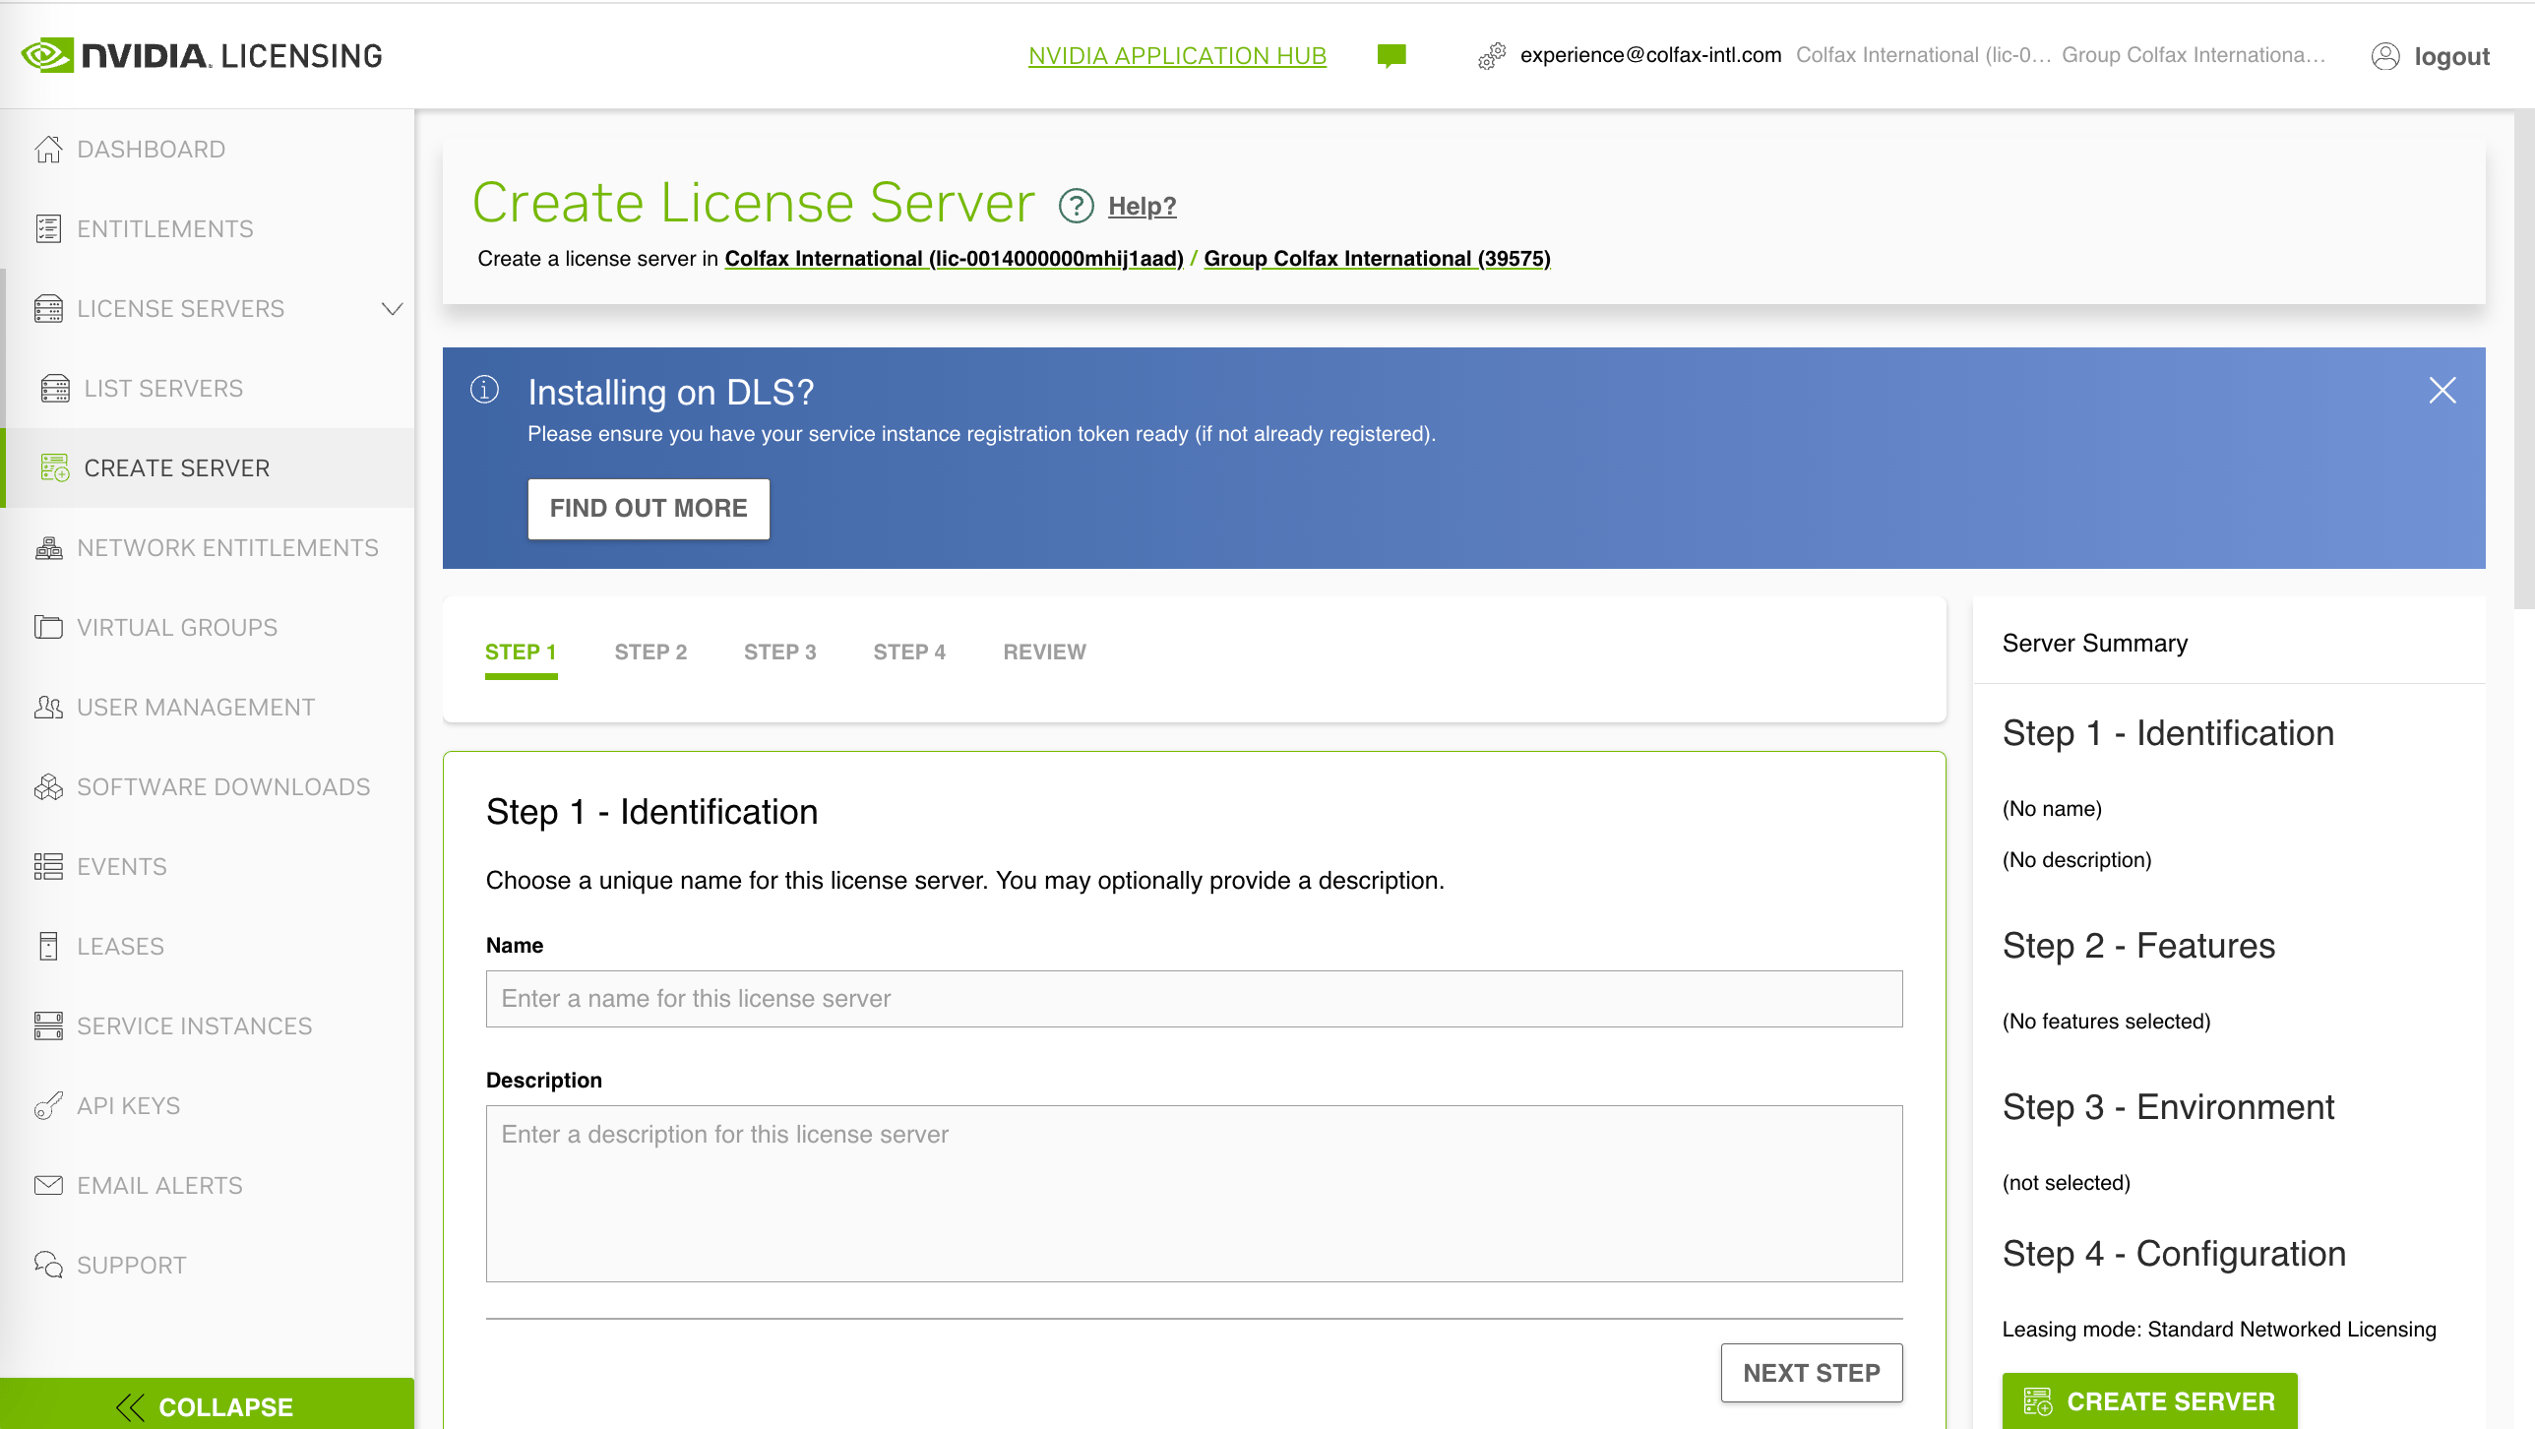Switch to the Step 3 tab
2535x1429 pixels.
coord(780,652)
